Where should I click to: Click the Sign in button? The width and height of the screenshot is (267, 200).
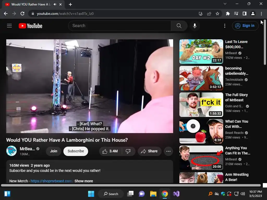click(x=245, y=26)
